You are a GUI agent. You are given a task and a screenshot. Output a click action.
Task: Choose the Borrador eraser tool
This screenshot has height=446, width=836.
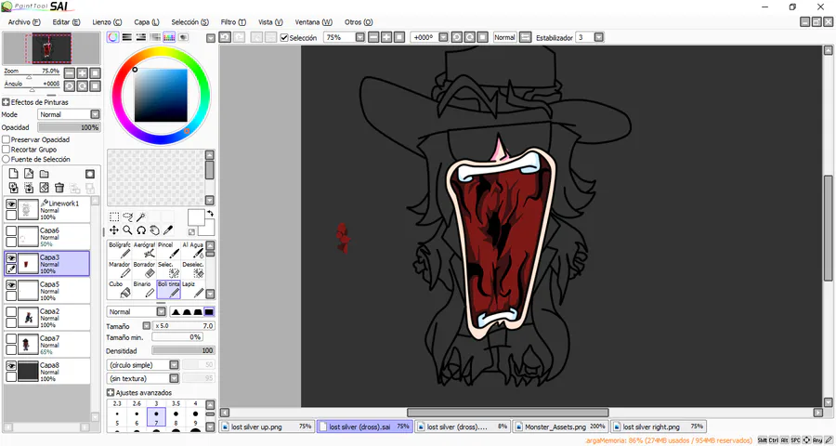tap(144, 269)
